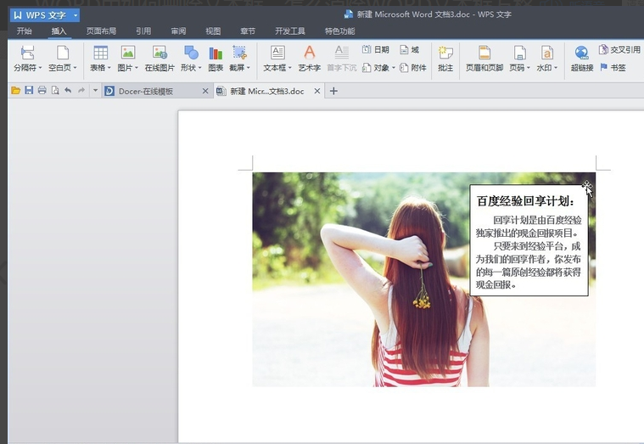Image resolution: width=644 pixels, height=444 pixels.
Task: Click the 书签 bookmark button
Action: coord(613,67)
